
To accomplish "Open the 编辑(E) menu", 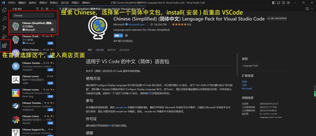I will (22, 3).
